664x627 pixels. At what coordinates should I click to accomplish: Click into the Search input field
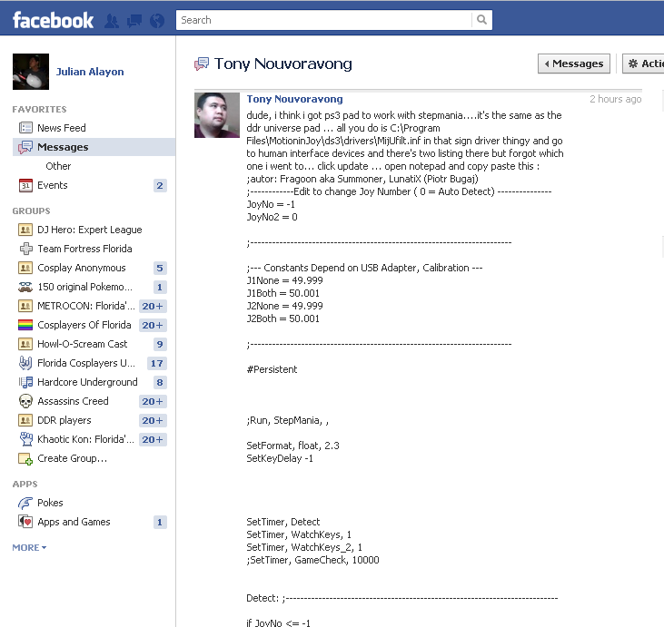pos(324,20)
